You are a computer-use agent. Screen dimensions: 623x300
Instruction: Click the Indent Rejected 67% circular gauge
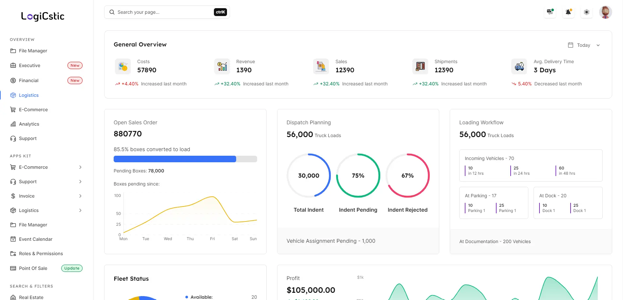pos(407,176)
